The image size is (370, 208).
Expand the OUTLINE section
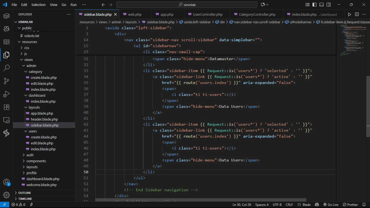pyautogui.click(x=25, y=193)
